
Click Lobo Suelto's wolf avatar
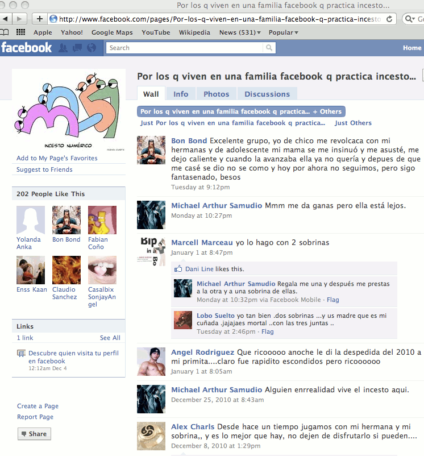click(183, 320)
